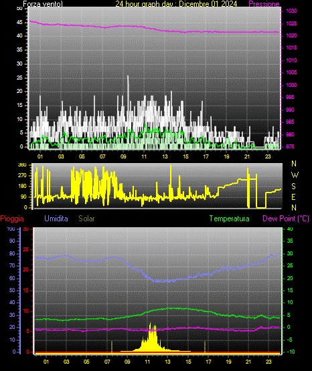Screen dimensions: 312x371
Task: Click hour 21 on the temperature chart axis
Action: [x=248, y=362]
